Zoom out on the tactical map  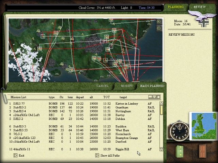point(159,29)
